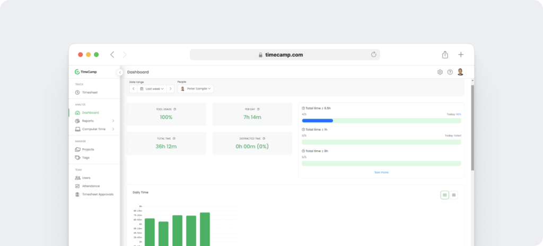
Task: Go to the next date range
Action: 170,89
